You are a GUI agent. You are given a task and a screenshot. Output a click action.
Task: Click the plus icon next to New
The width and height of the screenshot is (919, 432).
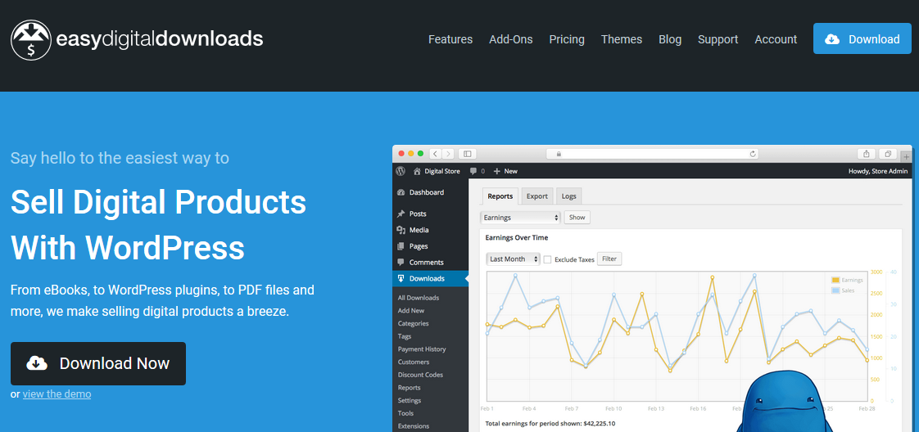(496, 171)
